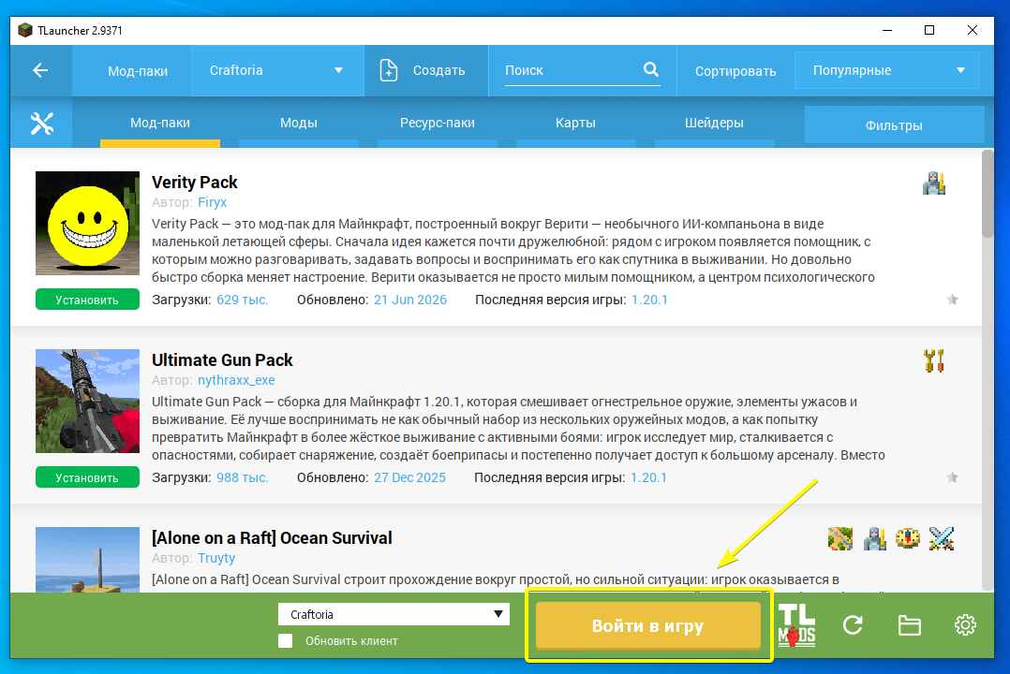Open the Craftoria version dropdown at the bottom
The width and height of the screenshot is (1010, 674).
click(x=394, y=614)
